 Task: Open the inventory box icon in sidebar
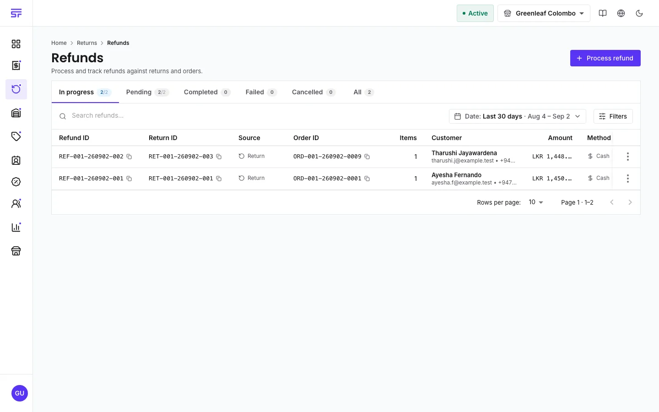(16, 113)
